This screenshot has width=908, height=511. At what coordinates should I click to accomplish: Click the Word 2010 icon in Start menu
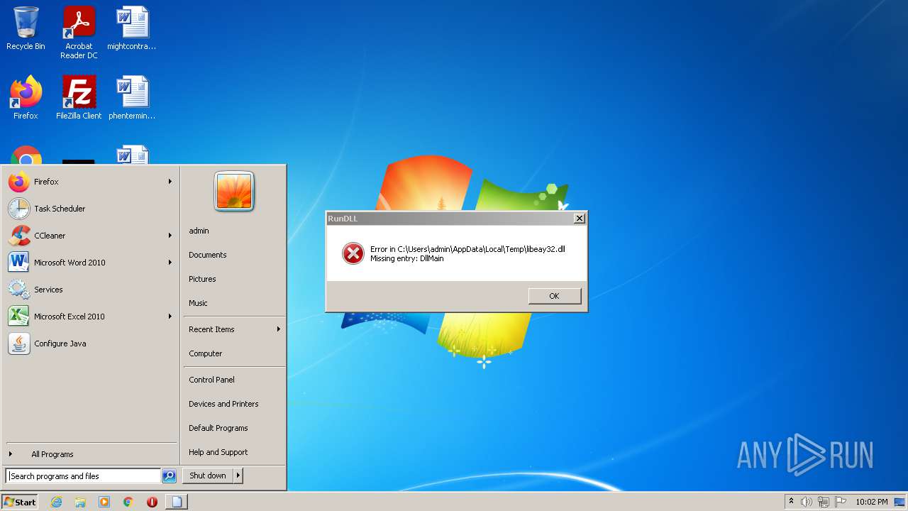19,263
